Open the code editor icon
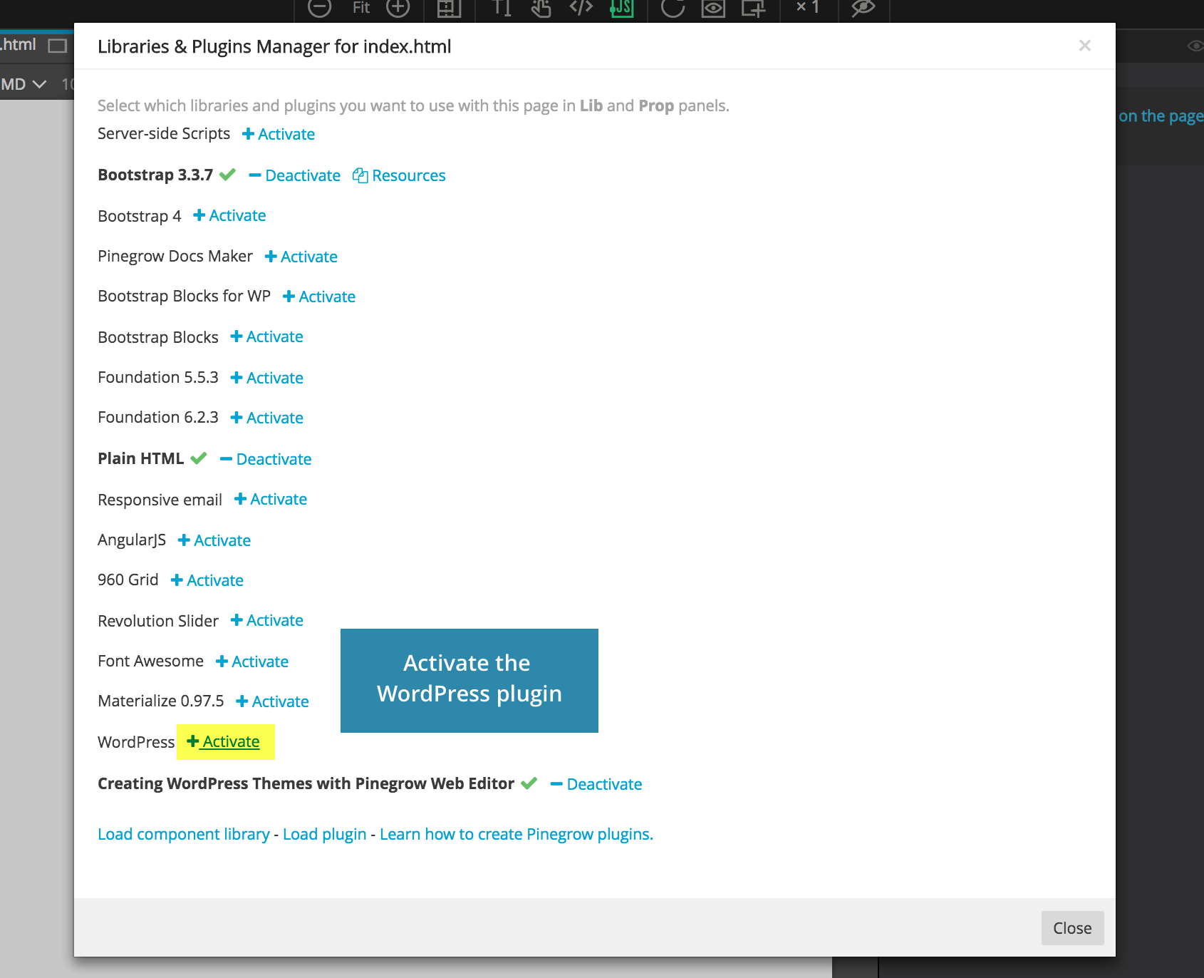 pyautogui.click(x=581, y=8)
